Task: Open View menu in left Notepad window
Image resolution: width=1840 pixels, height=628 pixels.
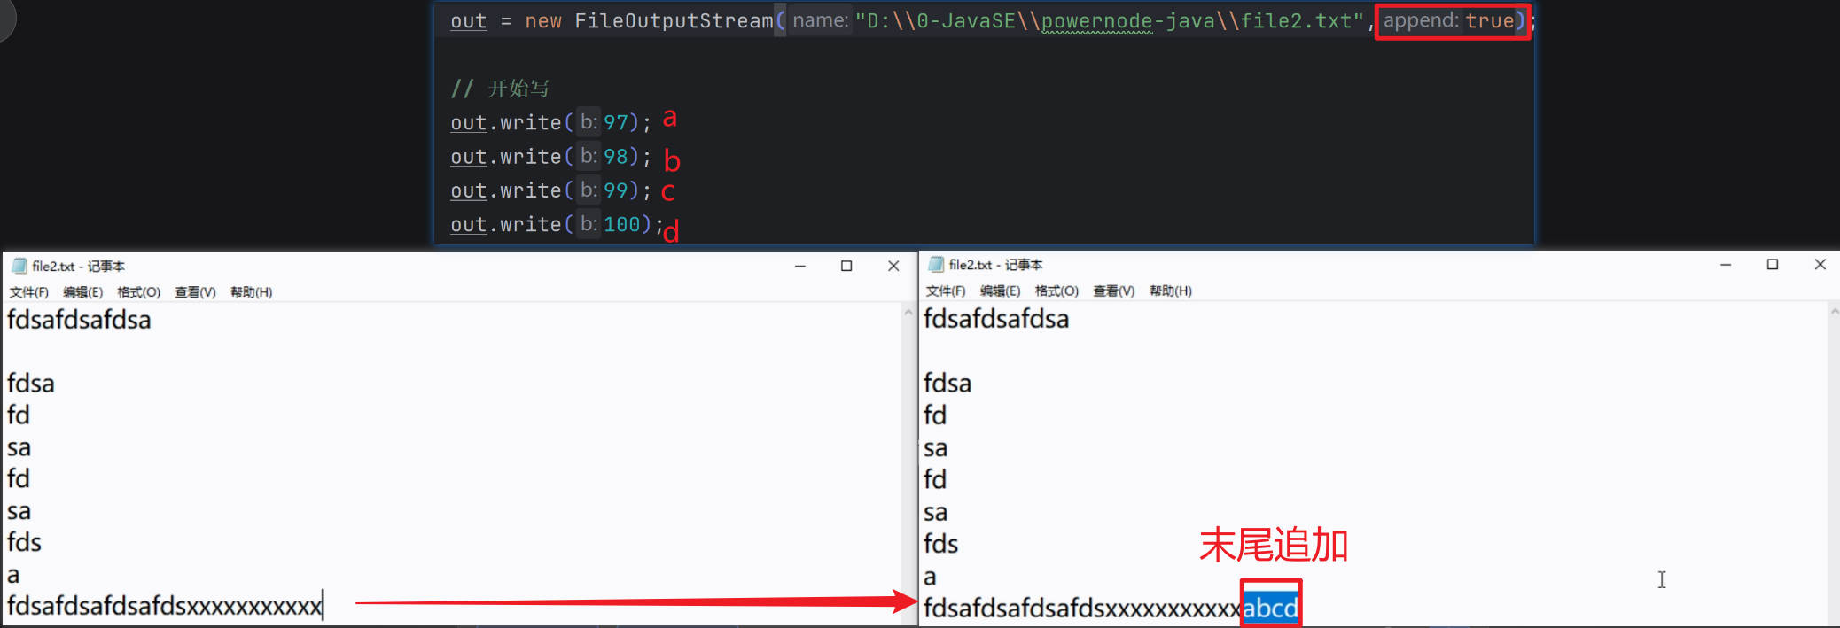Action: click(195, 292)
